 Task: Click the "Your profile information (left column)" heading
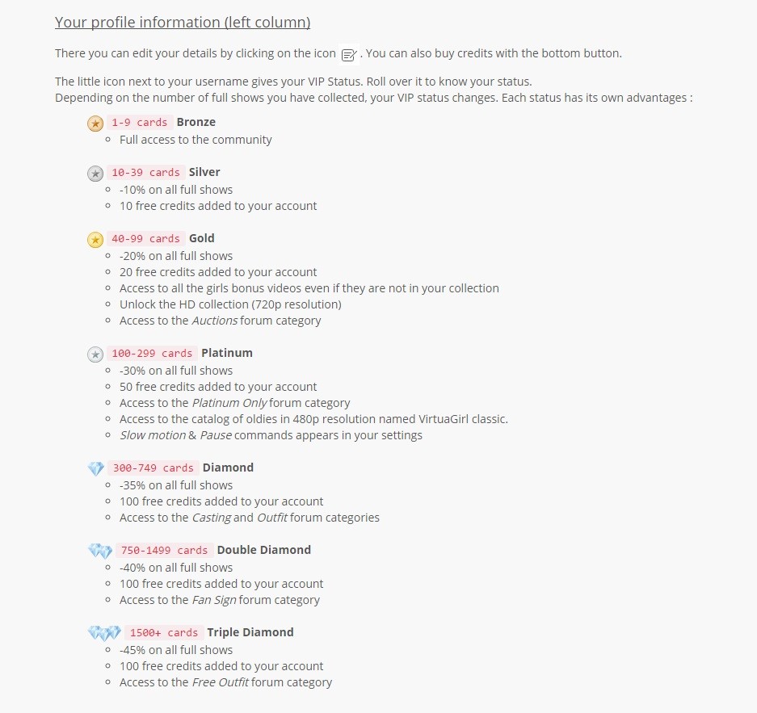tap(183, 23)
